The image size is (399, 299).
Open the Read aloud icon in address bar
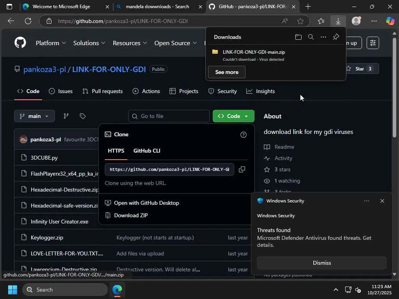pyautogui.click(x=285, y=21)
